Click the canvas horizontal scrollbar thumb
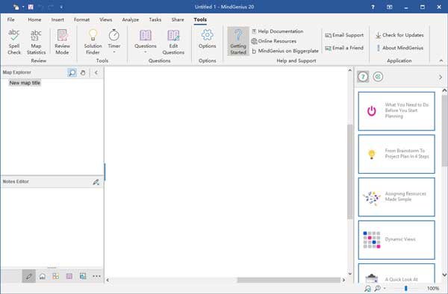This screenshot has height=294, width=448. [x=288, y=280]
